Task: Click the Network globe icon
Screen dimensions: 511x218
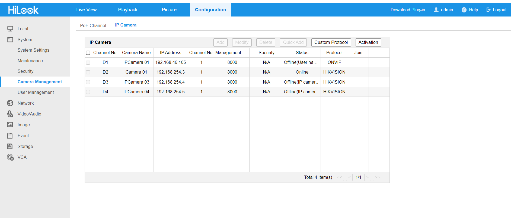Action: point(10,103)
